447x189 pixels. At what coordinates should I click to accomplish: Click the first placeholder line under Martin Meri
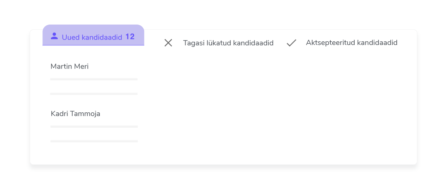[x=94, y=79]
